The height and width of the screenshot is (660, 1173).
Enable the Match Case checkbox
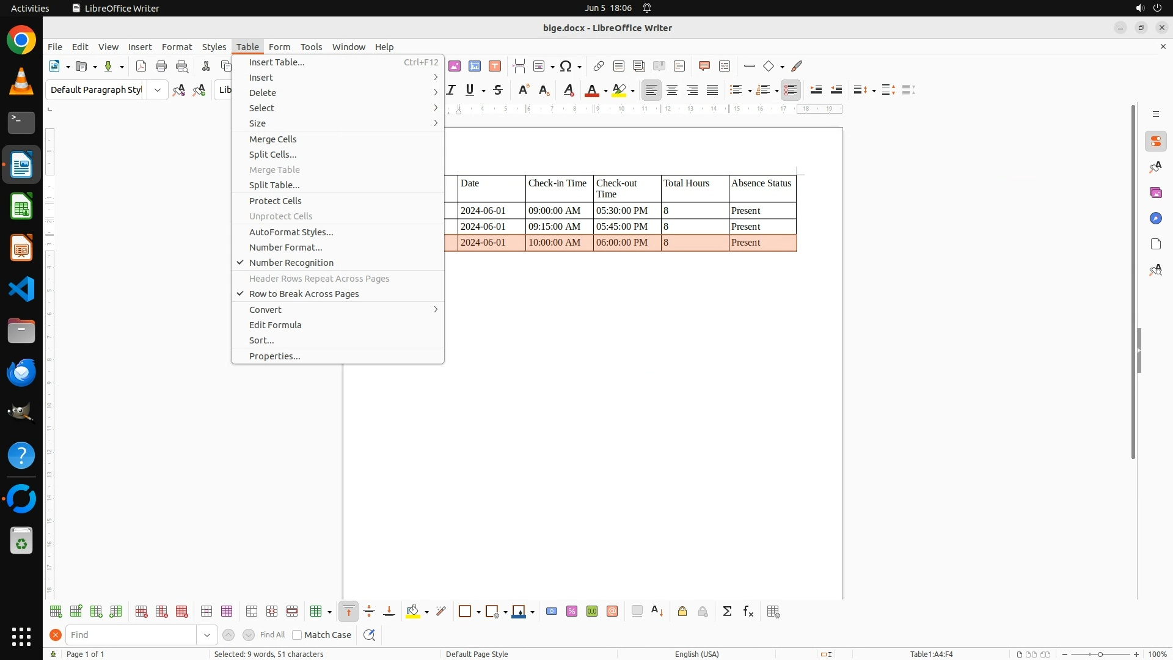(297, 635)
